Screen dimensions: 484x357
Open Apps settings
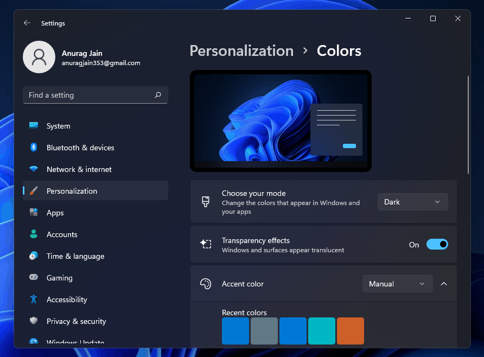click(x=95, y=213)
